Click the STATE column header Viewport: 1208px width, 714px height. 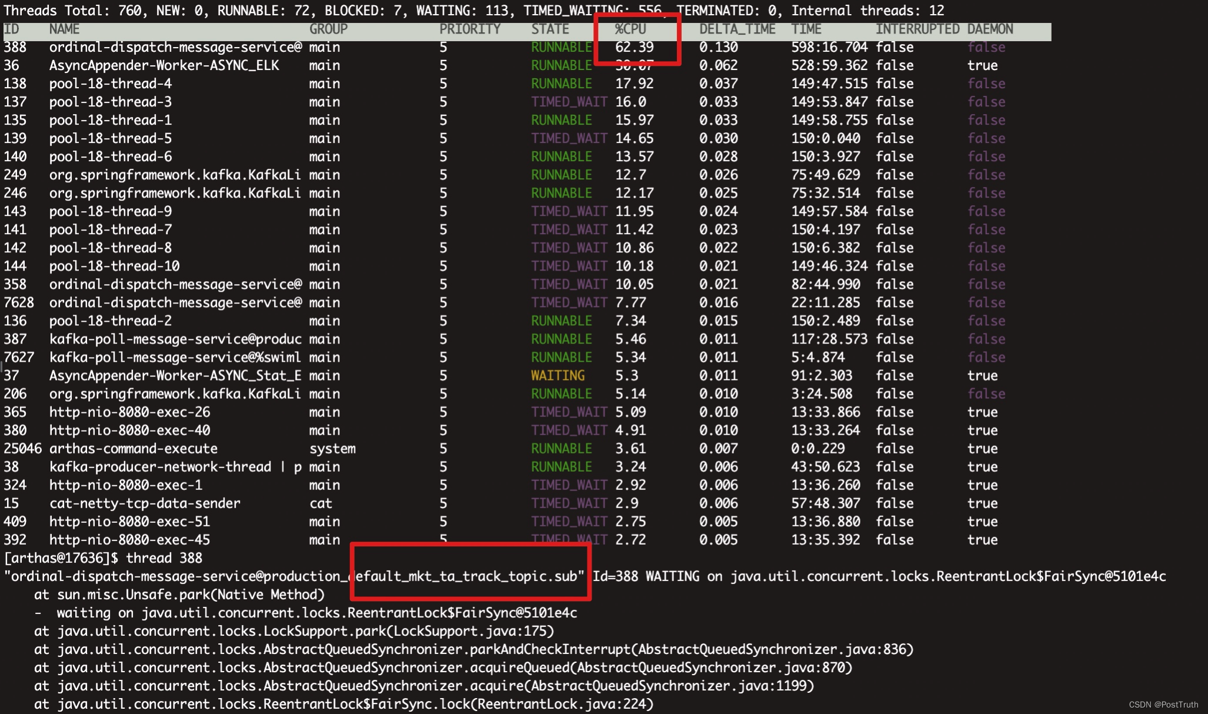[550, 29]
